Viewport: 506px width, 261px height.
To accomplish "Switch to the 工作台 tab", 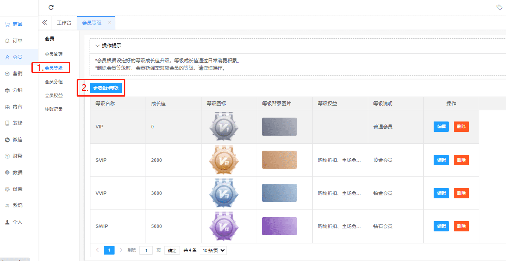I will point(64,23).
